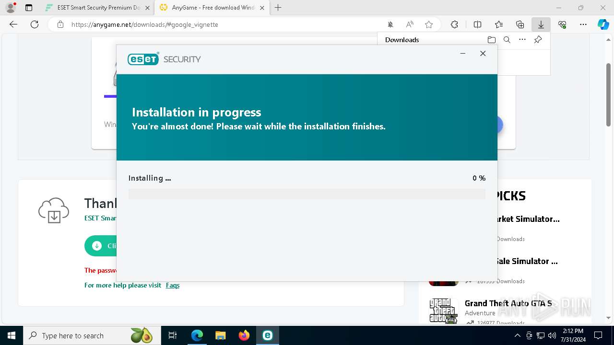
Task: Click the green download button
Action: pos(101,246)
